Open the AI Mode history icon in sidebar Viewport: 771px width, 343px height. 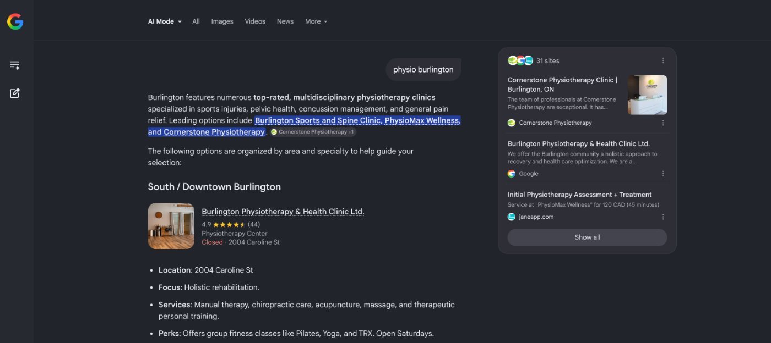point(15,65)
